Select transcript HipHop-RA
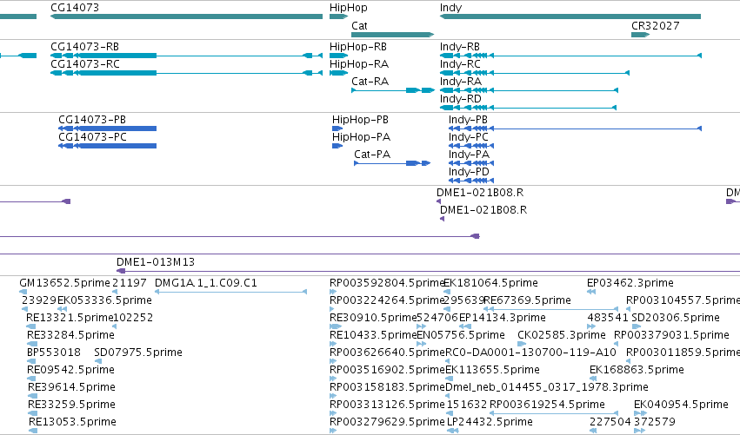 [x=338, y=73]
